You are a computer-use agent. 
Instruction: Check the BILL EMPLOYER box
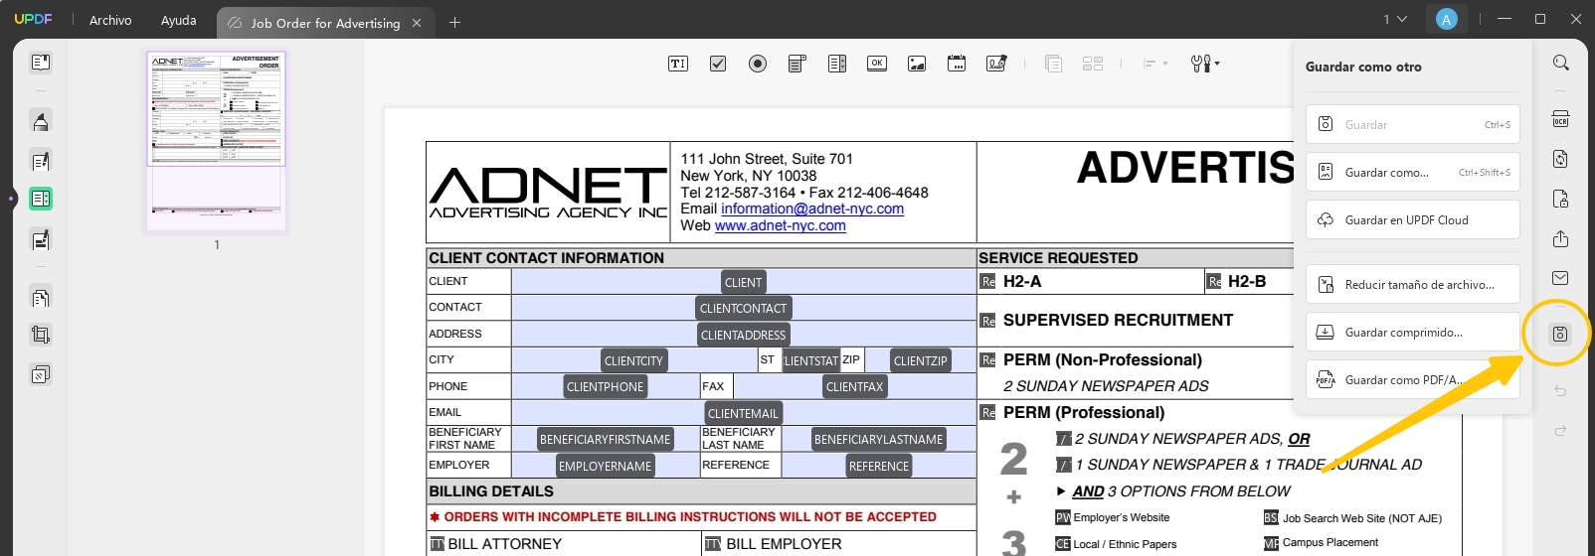pos(712,544)
